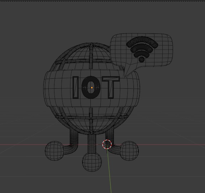The height and width of the screenshot is (193, 205).
Task: Click the red-white 3D cursor circle
Action: point(107,144)
